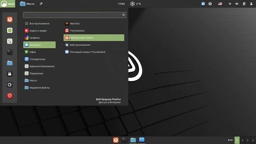The image size is (256, 144).
Task: Switch to workspace 2
Action: coord(242,140)
